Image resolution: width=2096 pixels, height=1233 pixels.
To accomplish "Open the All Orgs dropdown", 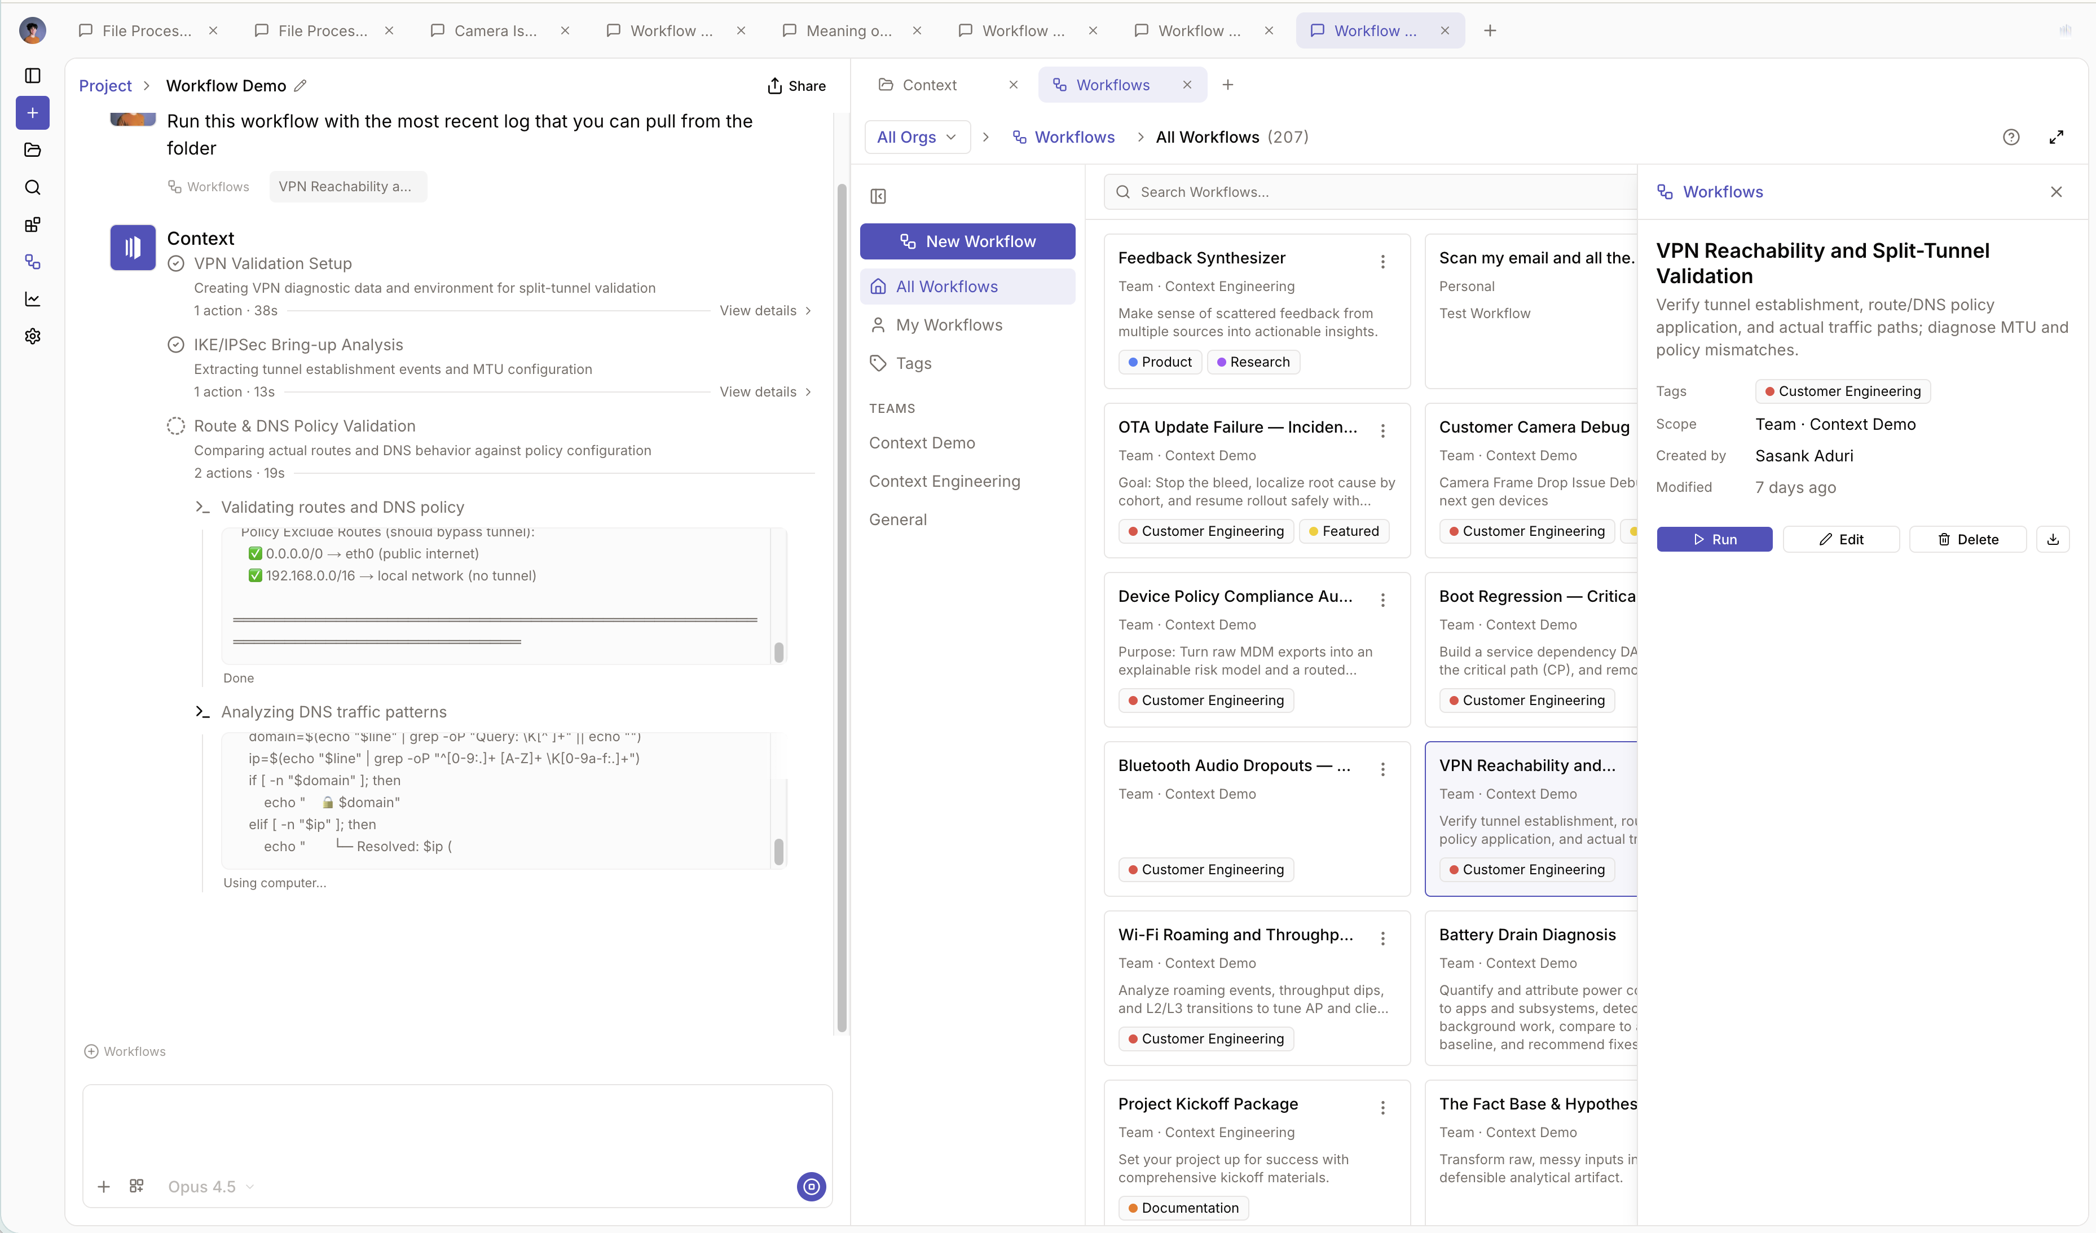I will 917,136.
